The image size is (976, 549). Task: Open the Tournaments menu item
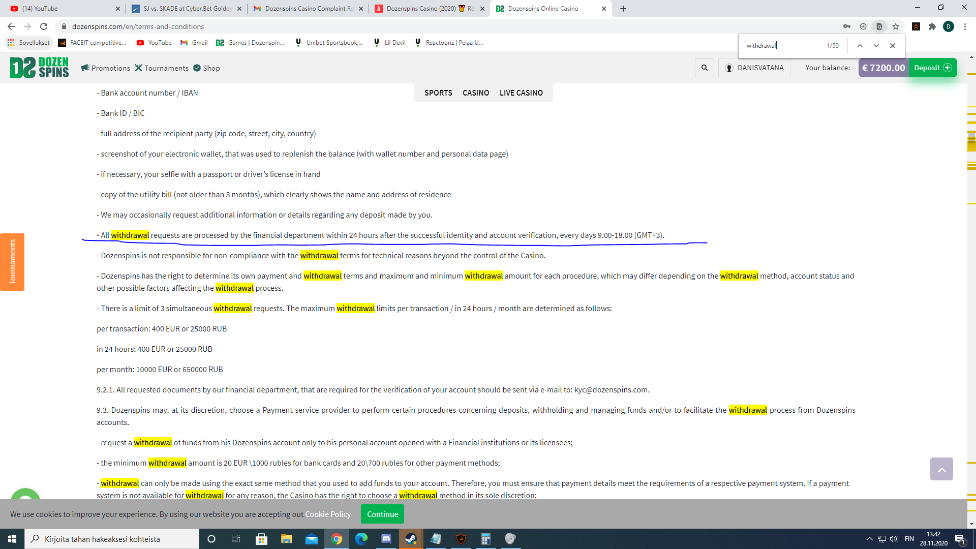162,68
